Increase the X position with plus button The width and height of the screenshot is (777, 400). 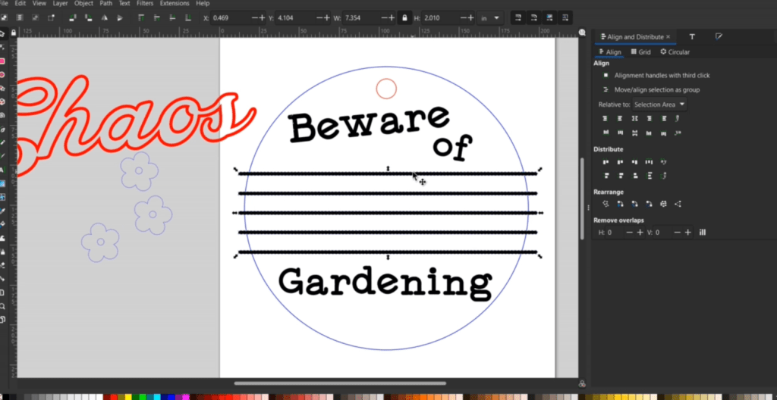263,17
